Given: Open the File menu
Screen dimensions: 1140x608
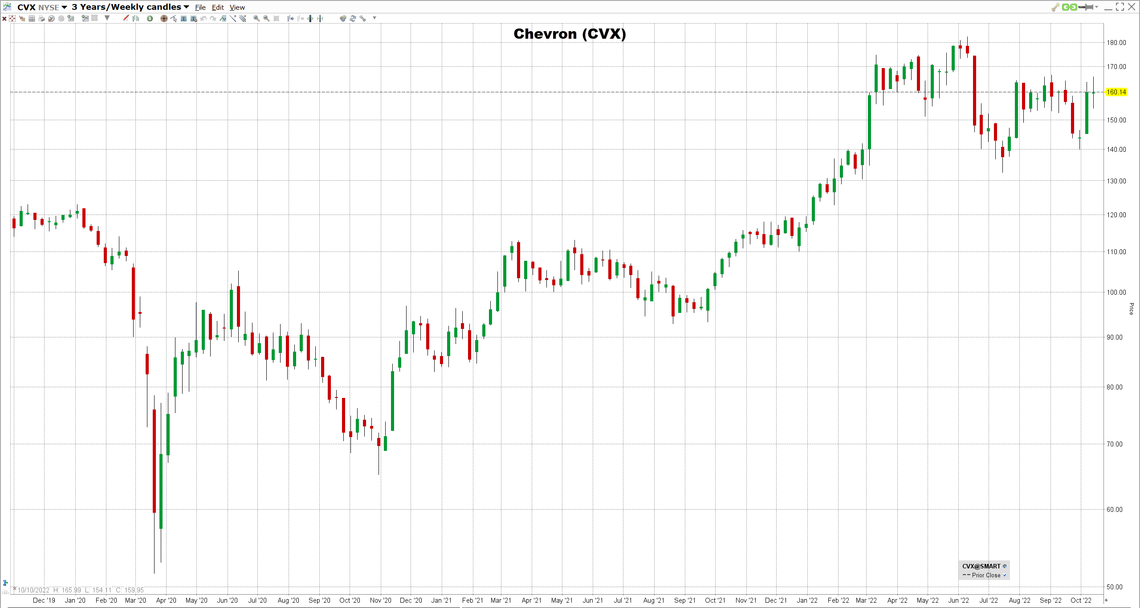Looking at the screenshot, I should pyautogui.click(x=200, y=8).
